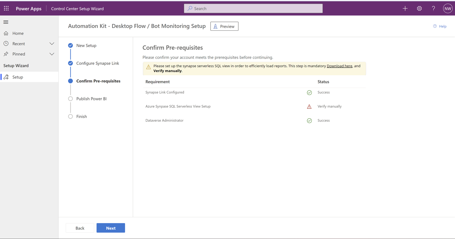Screen dimensions: 455x239
Task: Click the 'Verify manually' status text
Action: tap(330, 106)
